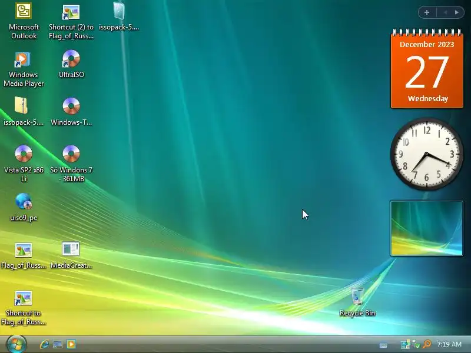Launch the Windows Media Player desktop shortcut

24,69
